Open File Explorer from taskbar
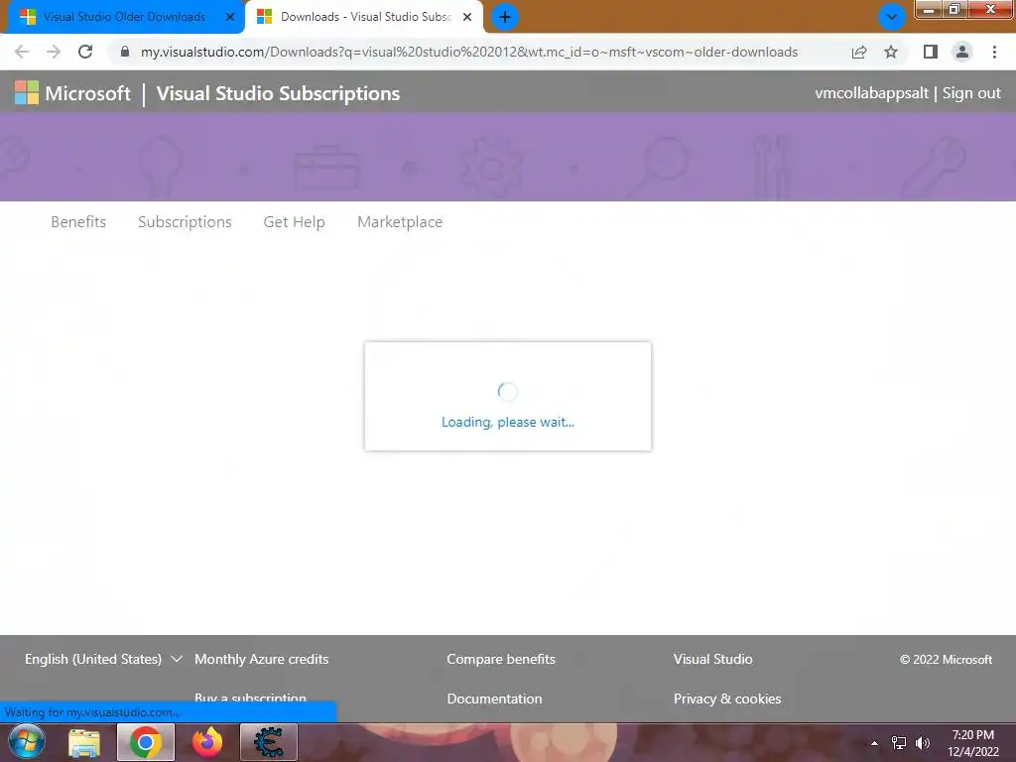 pos(84,742)
